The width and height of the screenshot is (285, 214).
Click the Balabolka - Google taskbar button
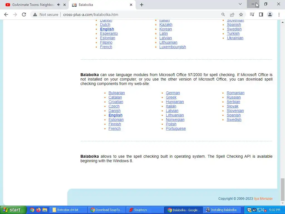[x=184, y=210]
